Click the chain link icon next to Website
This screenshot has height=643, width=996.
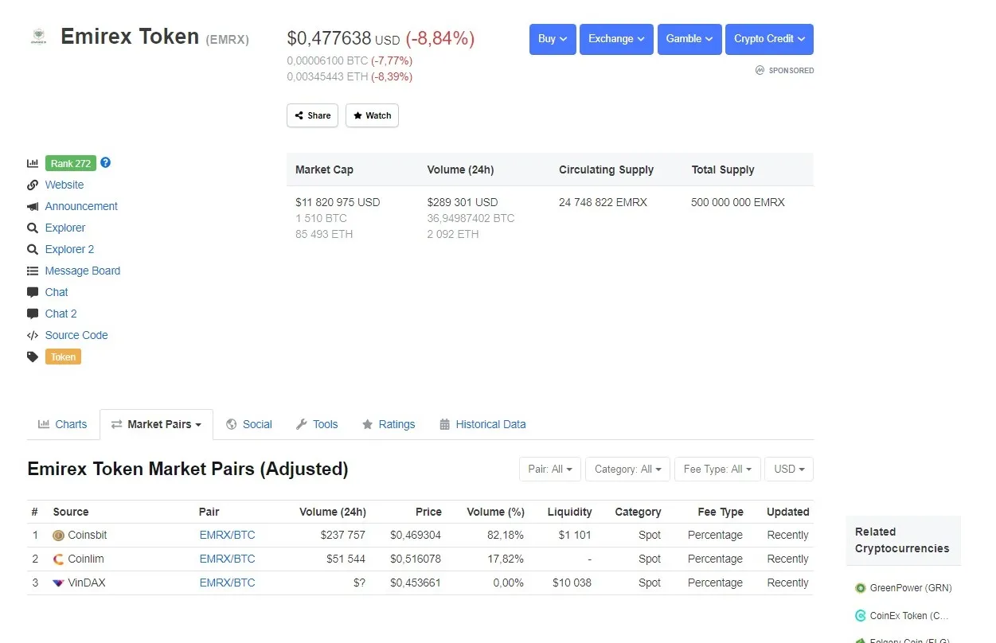pos(33,185)
